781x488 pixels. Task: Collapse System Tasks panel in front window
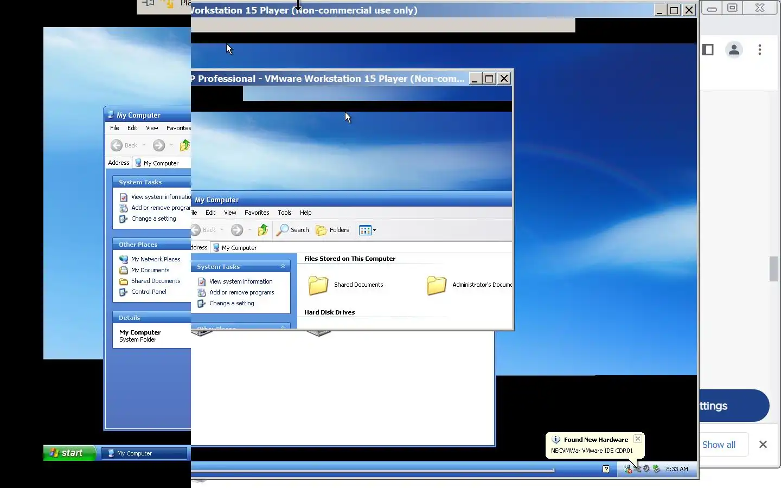[283, 266]
